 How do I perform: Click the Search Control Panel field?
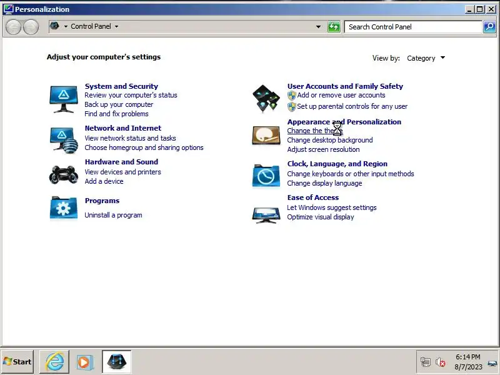413,27
